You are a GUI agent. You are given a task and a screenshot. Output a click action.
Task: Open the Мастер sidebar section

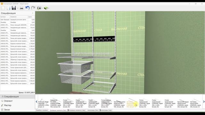[18, 105]
